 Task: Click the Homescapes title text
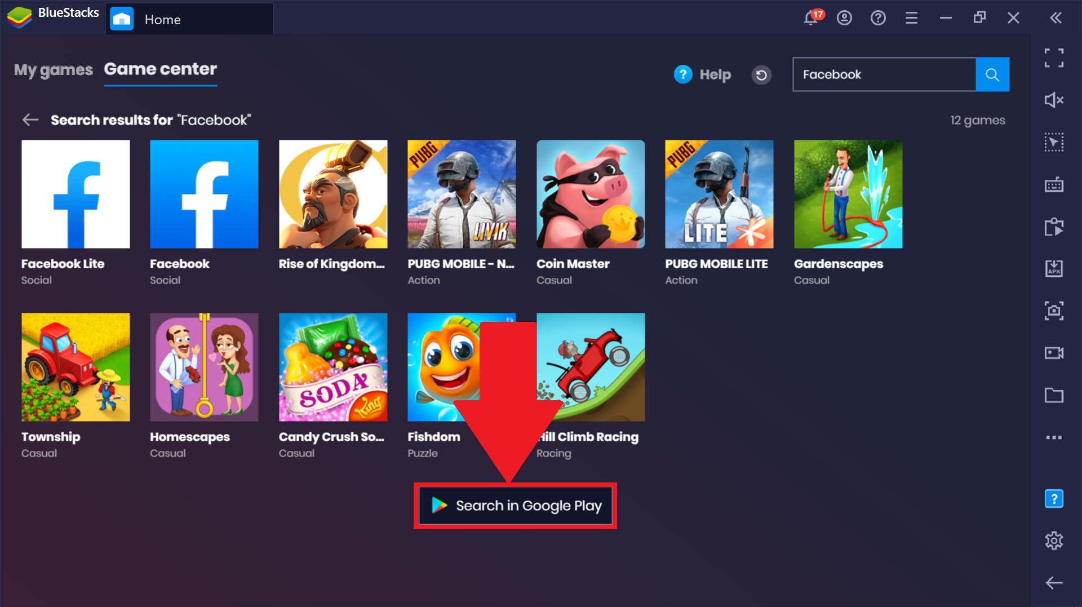point(190,437)
